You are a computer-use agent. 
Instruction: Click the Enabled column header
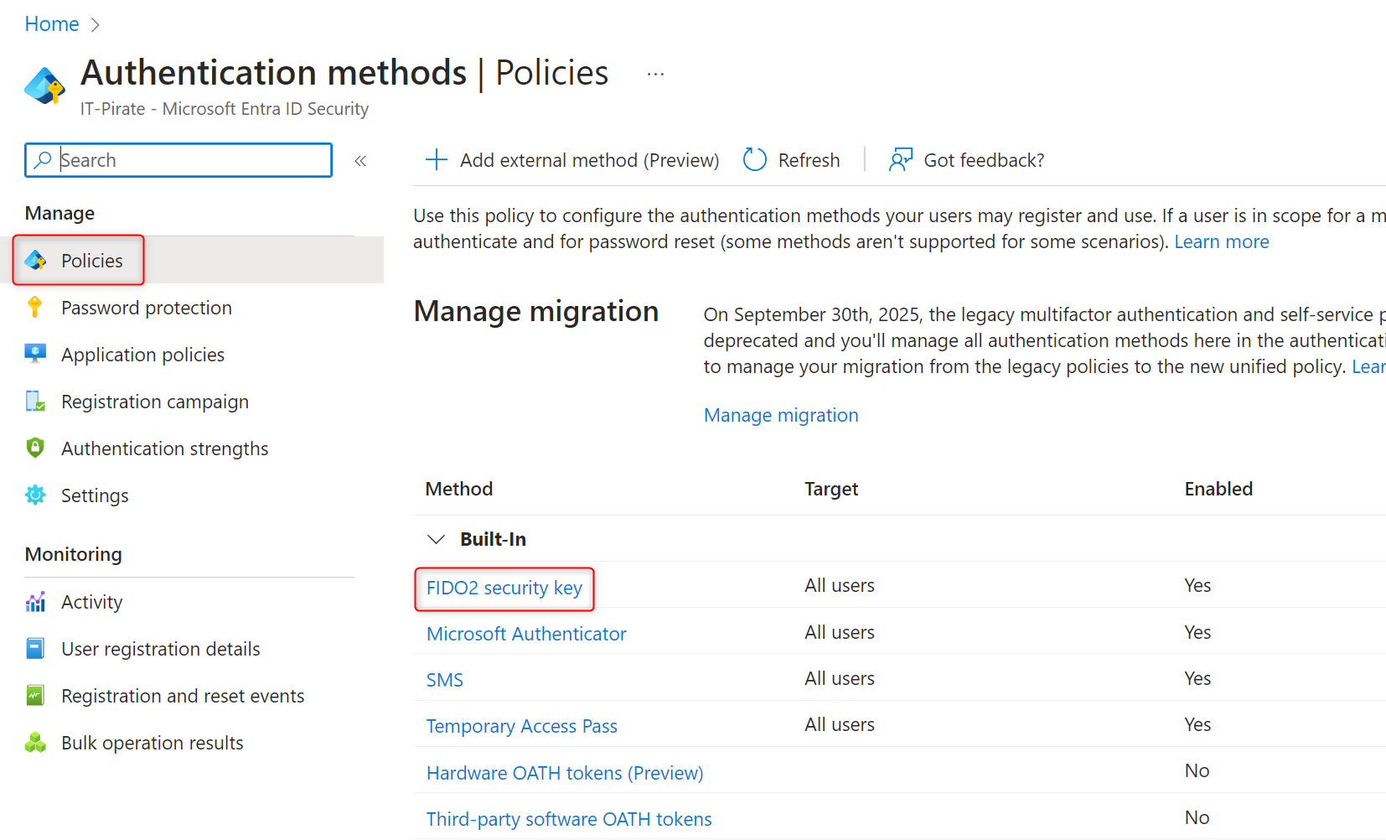click(1218, 489)
